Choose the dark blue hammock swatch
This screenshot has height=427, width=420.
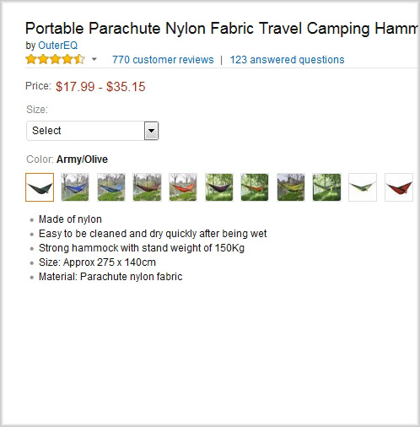(75, 187)
